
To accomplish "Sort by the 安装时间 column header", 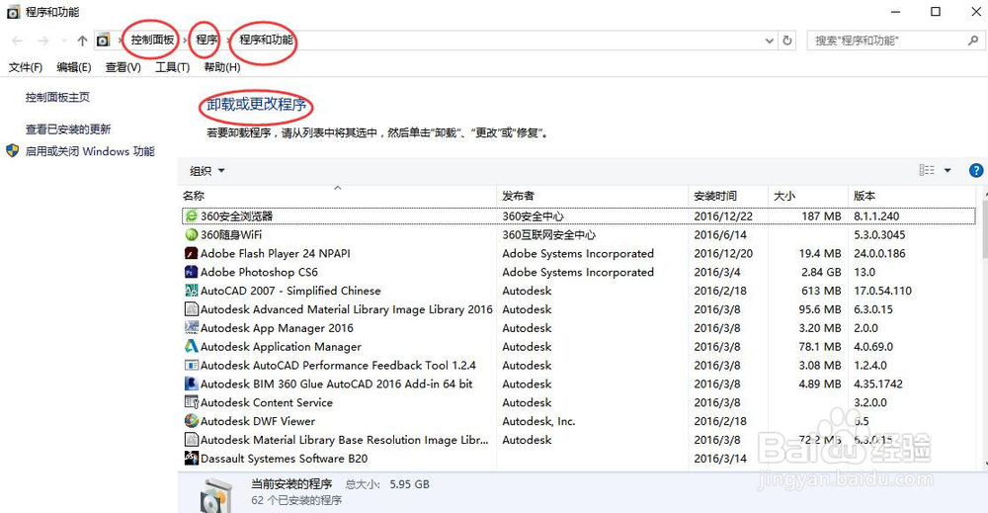I will click(728, 196).
